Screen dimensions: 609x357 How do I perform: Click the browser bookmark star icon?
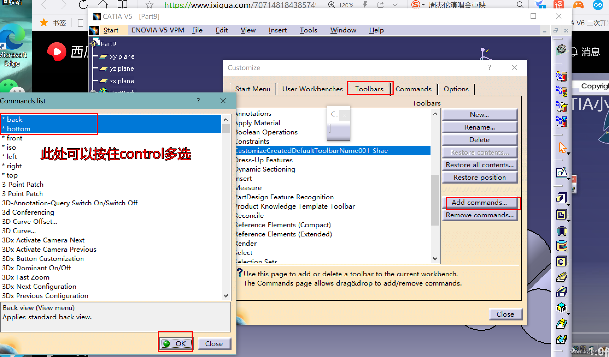point(149,5)
